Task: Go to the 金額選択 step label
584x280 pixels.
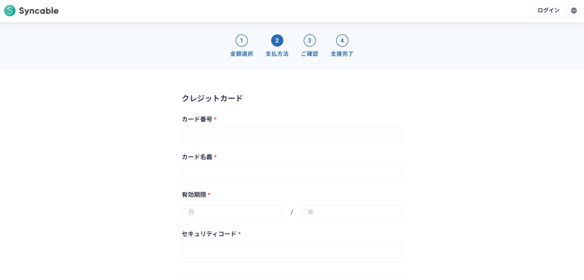Action: pos(242,54)
